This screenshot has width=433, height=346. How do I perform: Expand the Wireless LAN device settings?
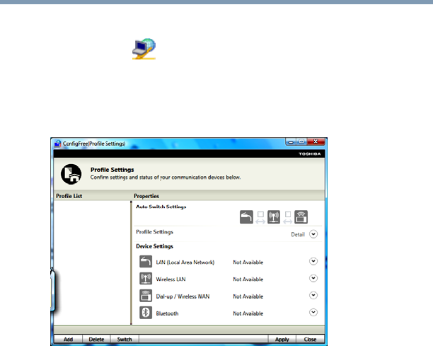[x=313, y=278]
